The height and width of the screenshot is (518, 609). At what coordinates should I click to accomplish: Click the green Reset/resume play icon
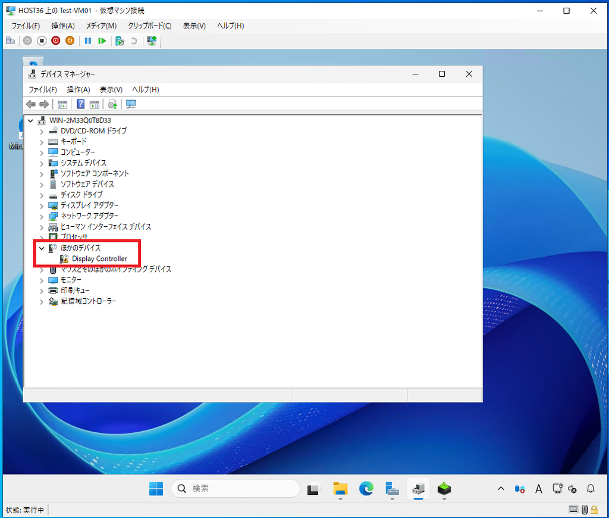click(x=102, y=40)
